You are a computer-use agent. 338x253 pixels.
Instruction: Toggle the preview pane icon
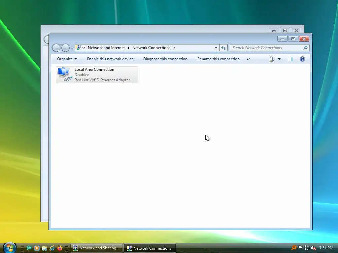coord(290,59)
